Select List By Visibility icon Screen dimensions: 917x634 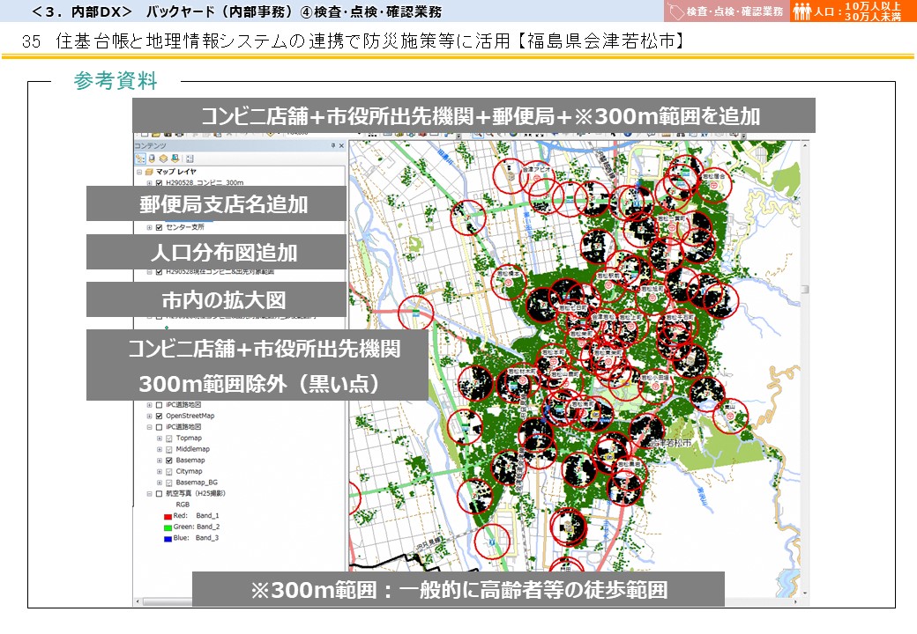pos(163,158)
